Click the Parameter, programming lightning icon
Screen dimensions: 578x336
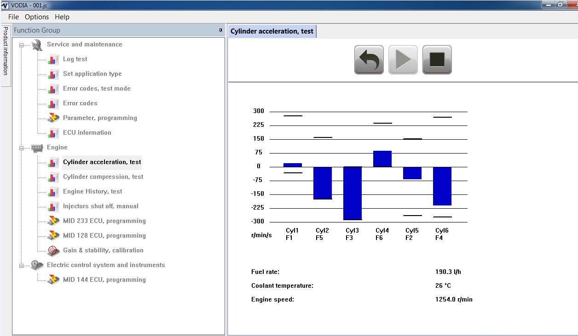[53, 118]
